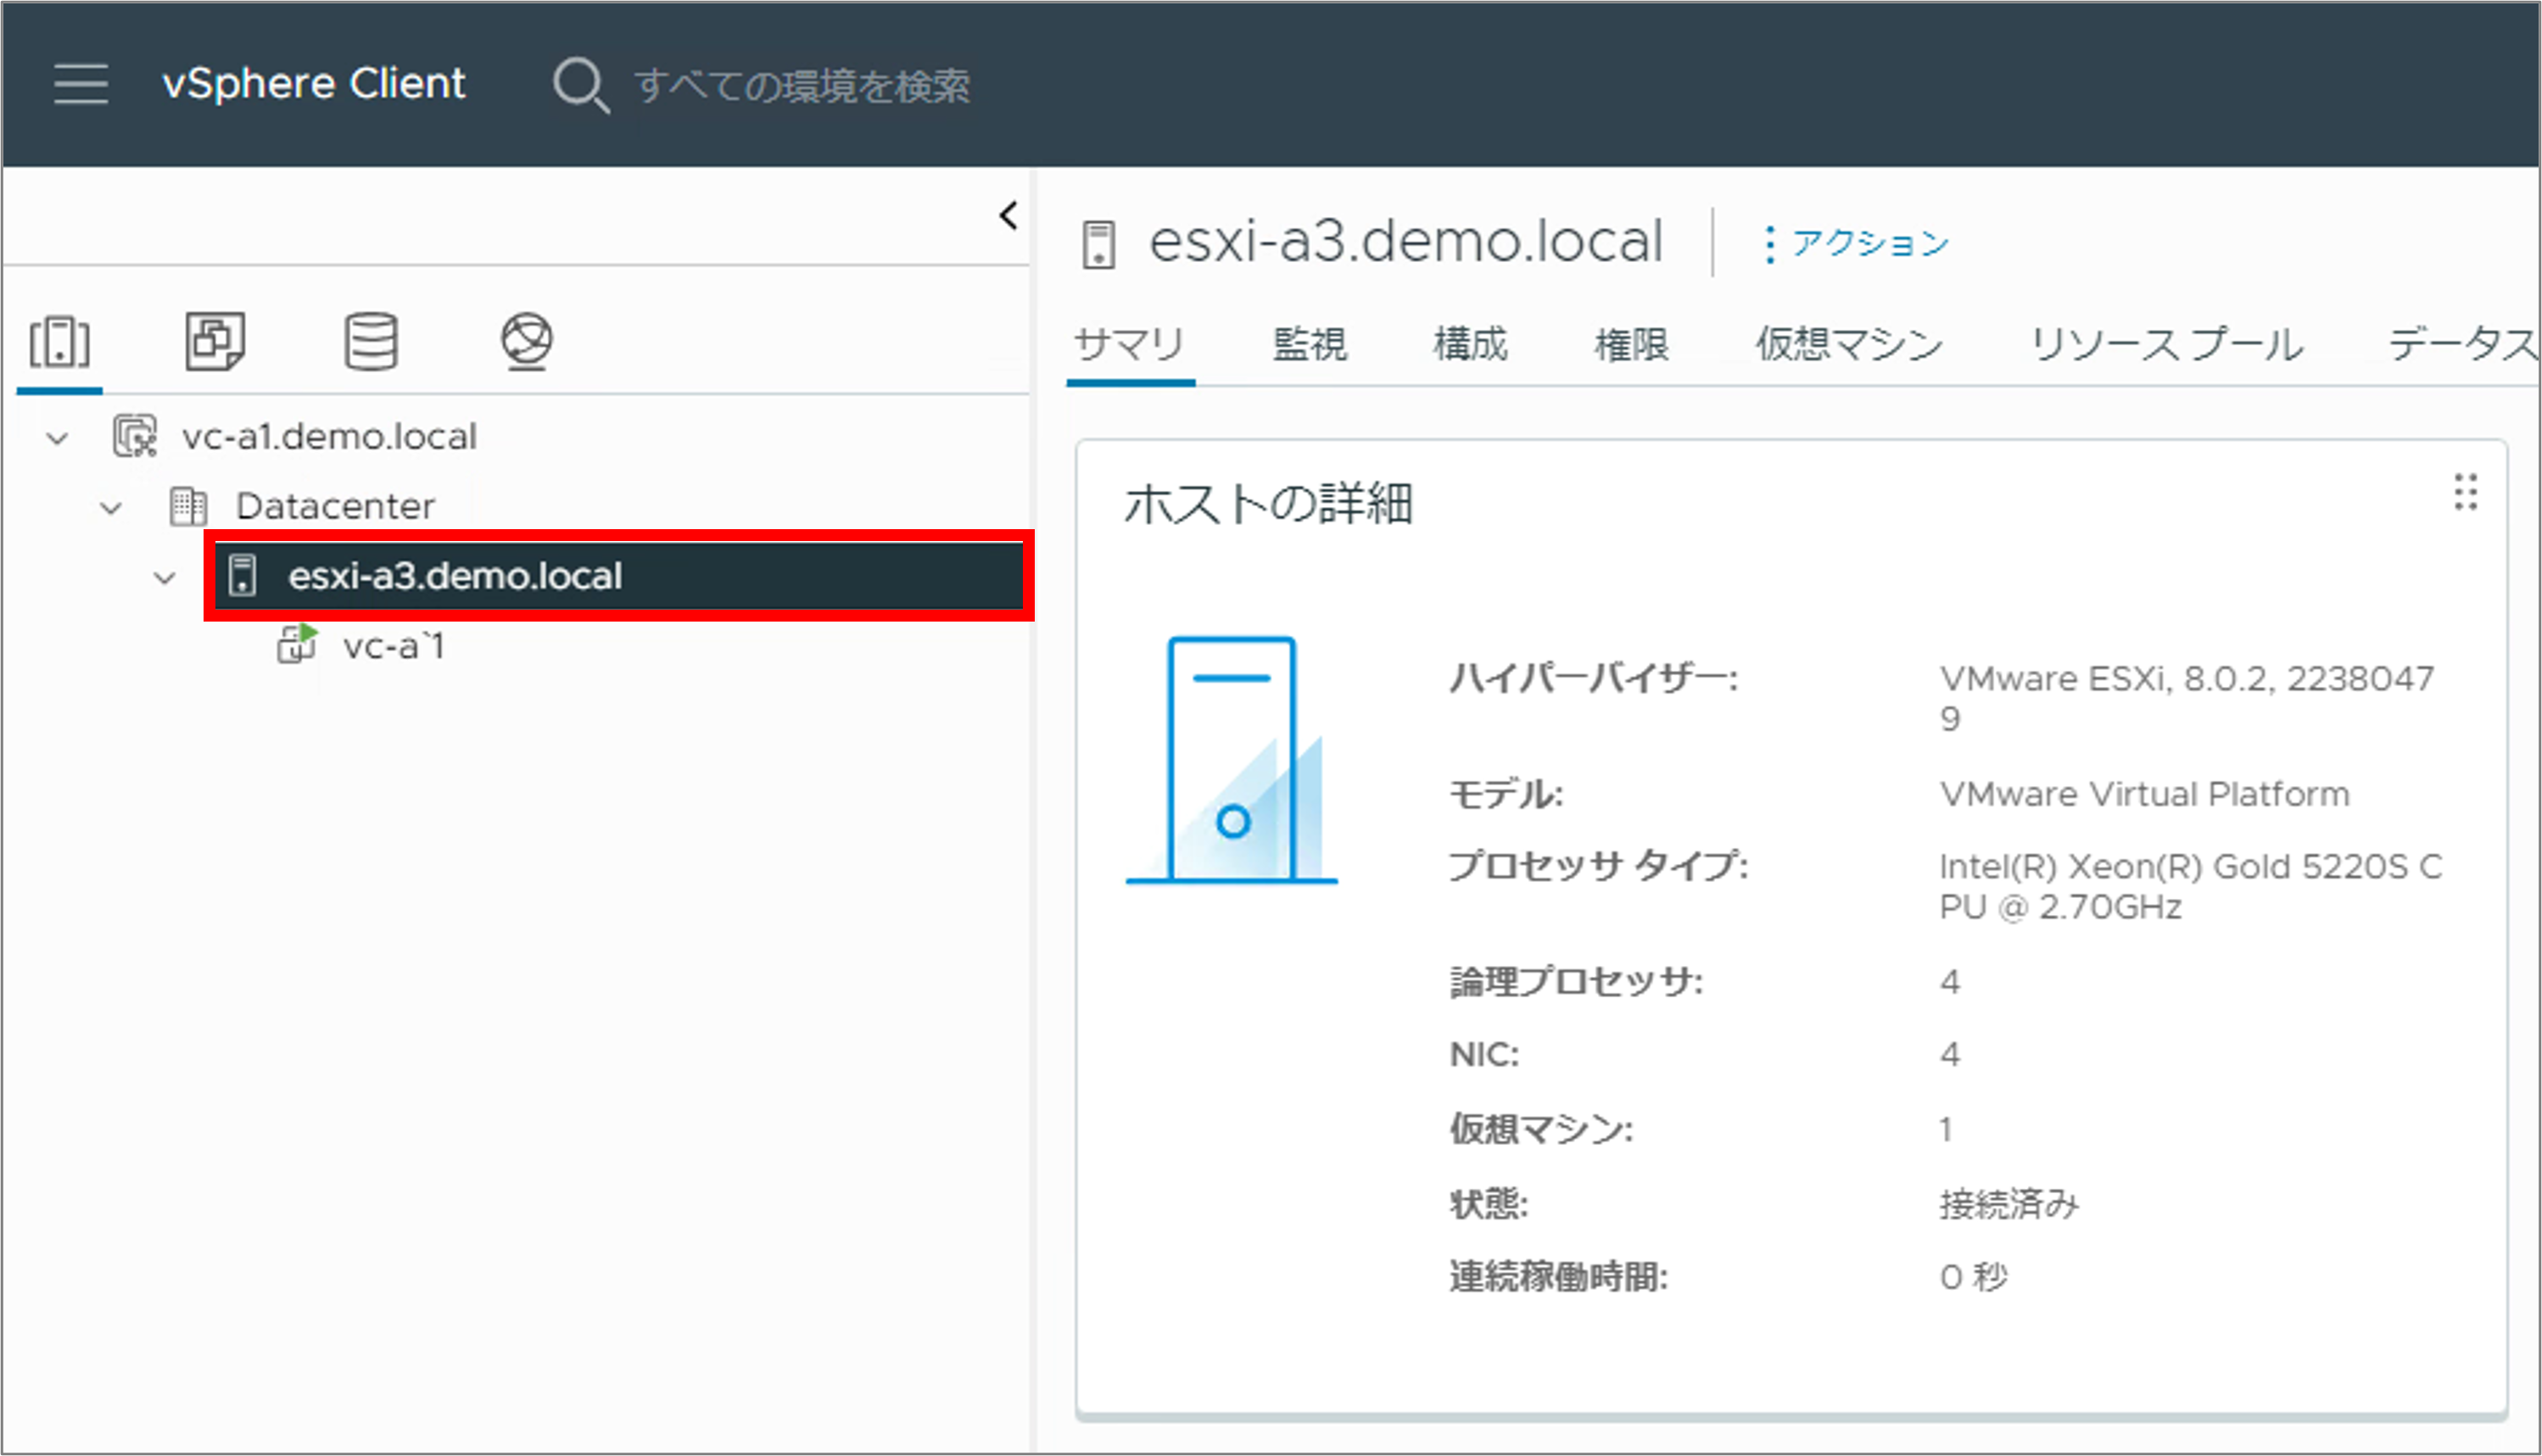Open the Networking inventory view icon
2542x1456 pixels.
point(527,342)
